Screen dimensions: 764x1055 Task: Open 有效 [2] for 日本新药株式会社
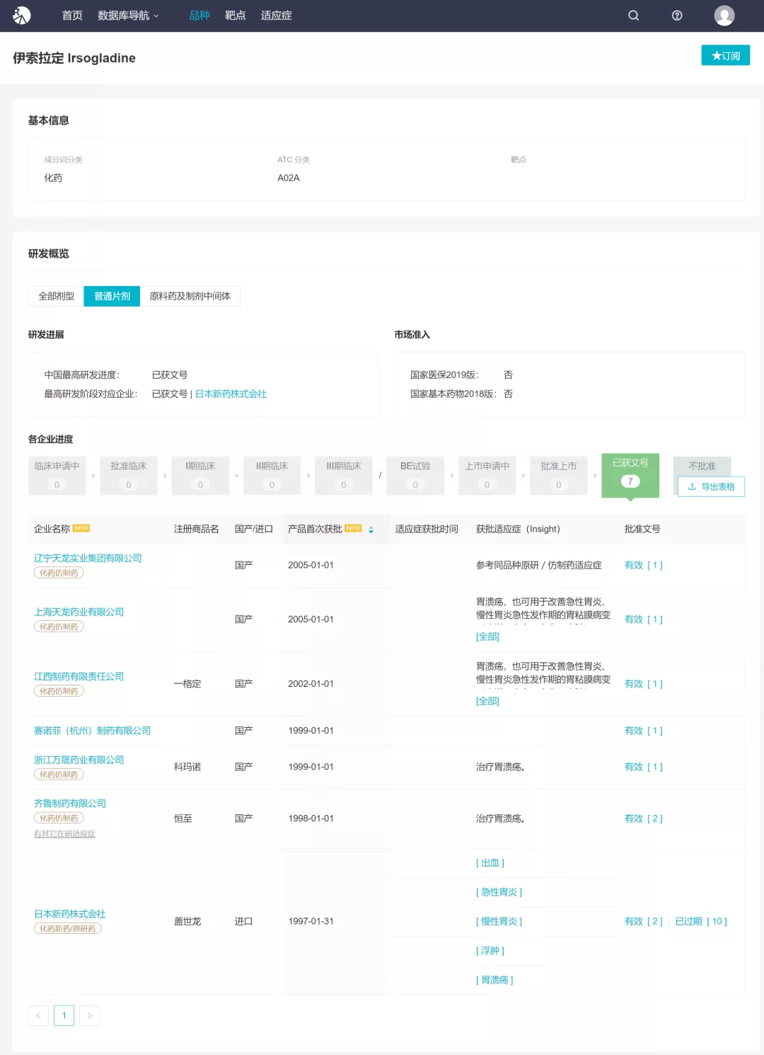pyautogui.click(x=644, y=921)
